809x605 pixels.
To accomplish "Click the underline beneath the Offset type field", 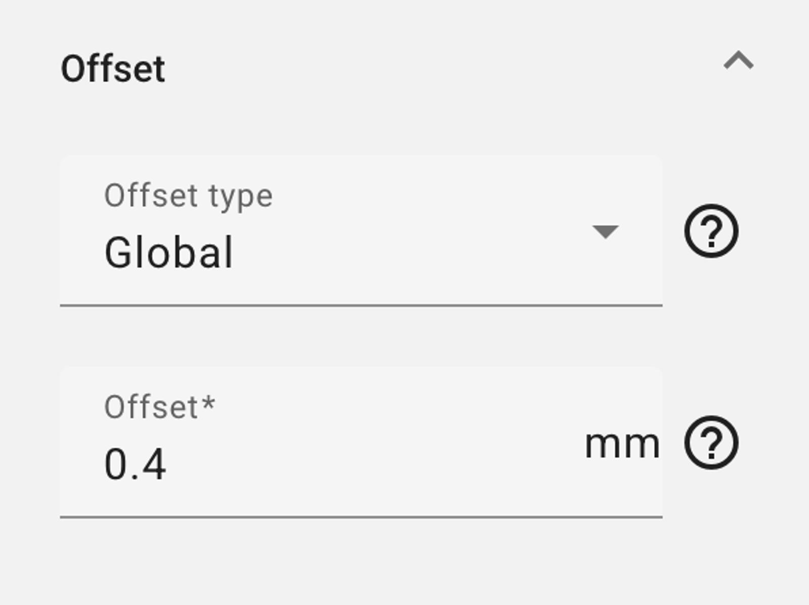I will pos(361,305).
